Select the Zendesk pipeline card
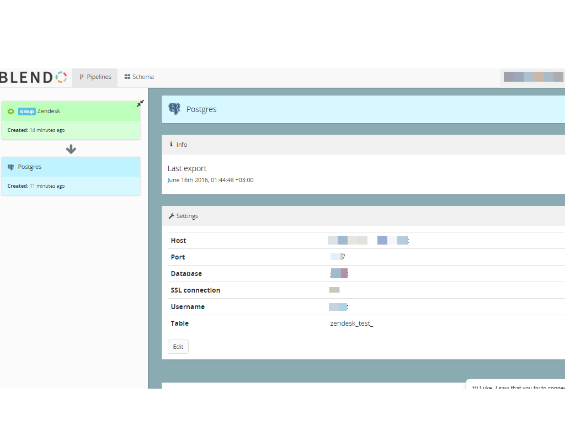Image resolution: width=565 pixels, height=424 pixels. [x=71, y=120]
